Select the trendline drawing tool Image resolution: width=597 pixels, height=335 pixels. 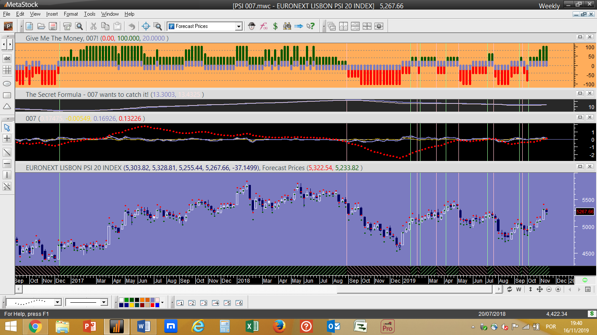tap(7, 152)
